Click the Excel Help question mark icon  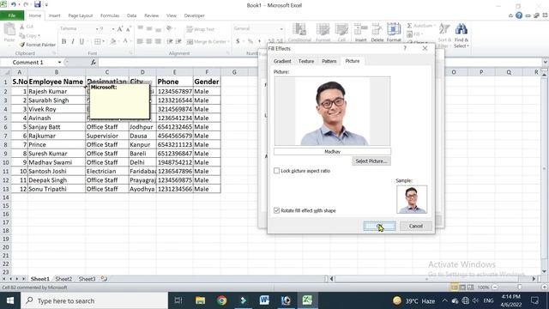click(x=519, y=15)
